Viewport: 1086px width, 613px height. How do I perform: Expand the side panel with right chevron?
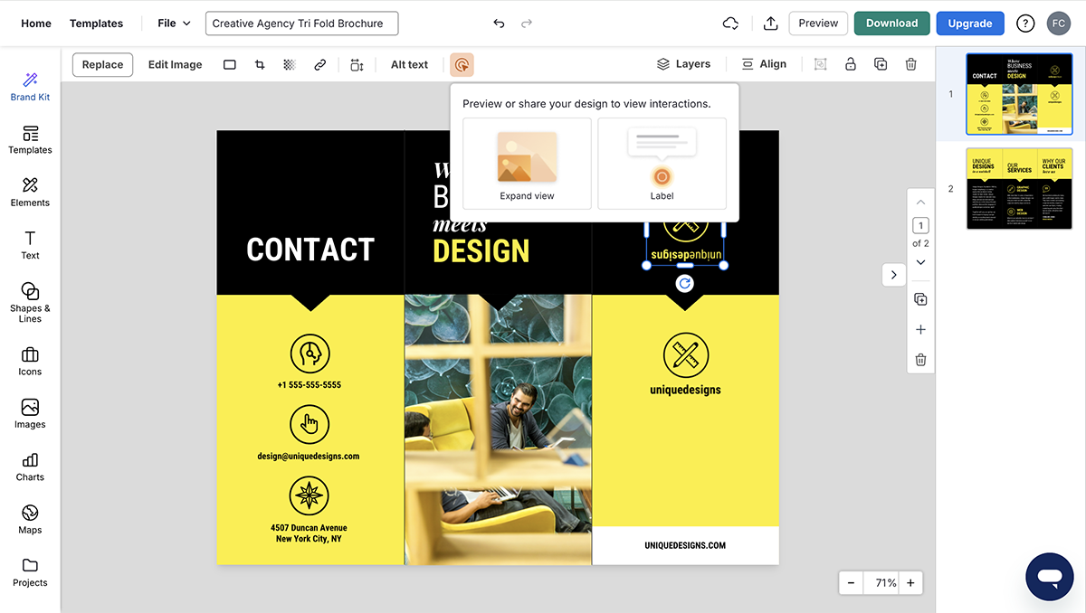click(x=893, y=275)
